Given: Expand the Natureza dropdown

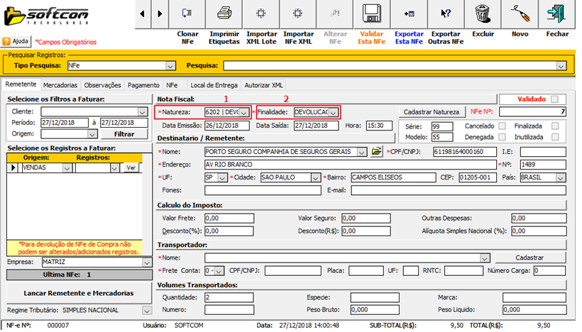Looking at the screenshot, I should pos(244,112).
